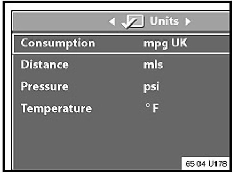This screenshot has height=174, width=233.
Task: Click the right arrow beside Units header
Action: [188, 22]
